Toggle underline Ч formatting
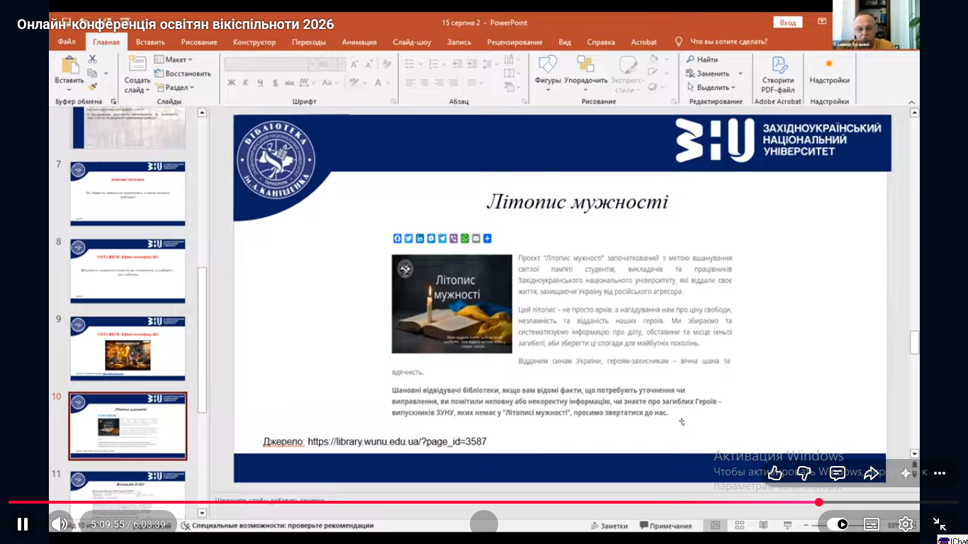This screenshot has width=968, height=544. click(259, 83)
